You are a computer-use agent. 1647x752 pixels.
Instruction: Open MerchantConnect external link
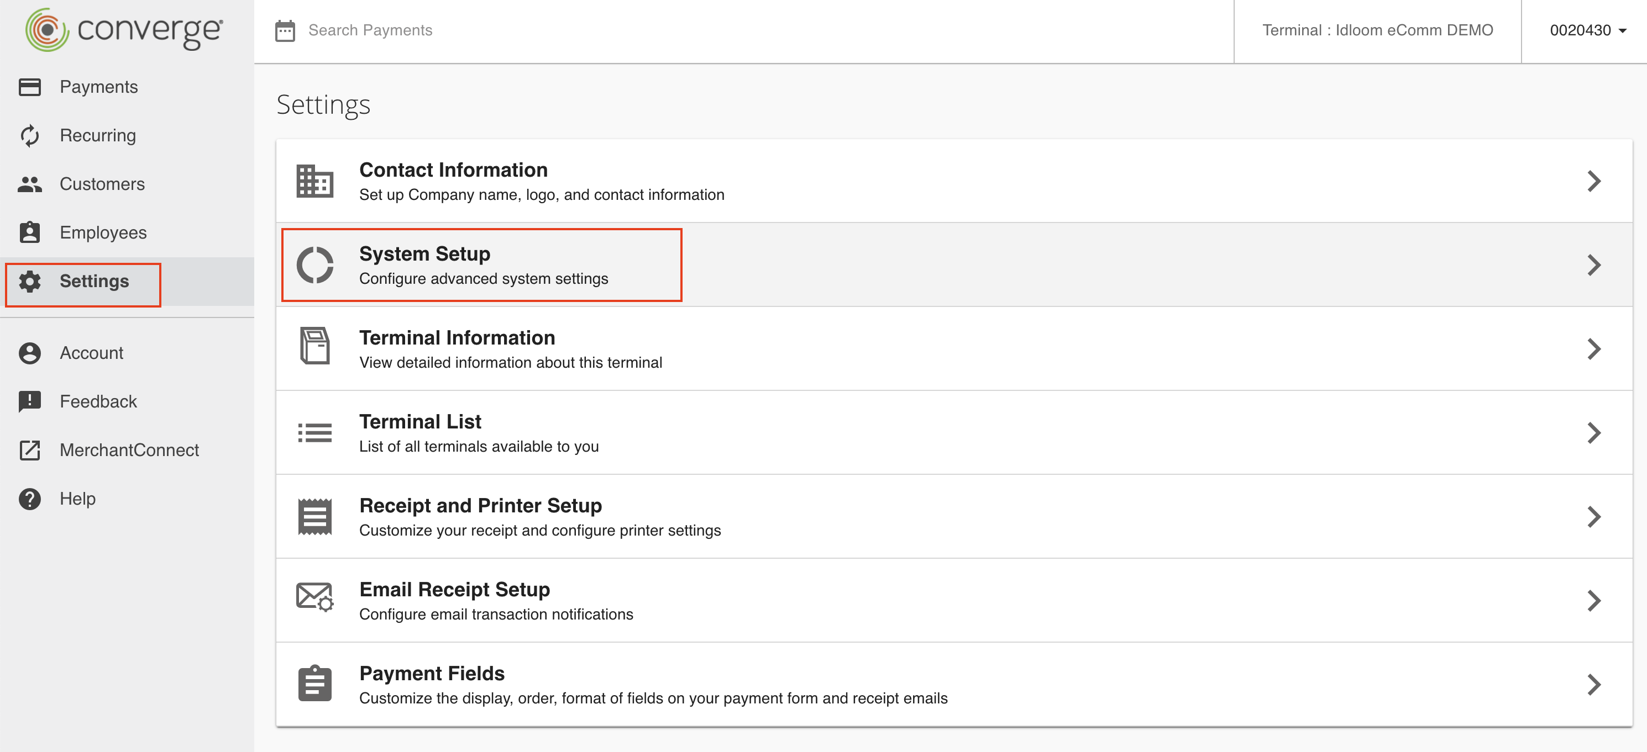[129, 451]
